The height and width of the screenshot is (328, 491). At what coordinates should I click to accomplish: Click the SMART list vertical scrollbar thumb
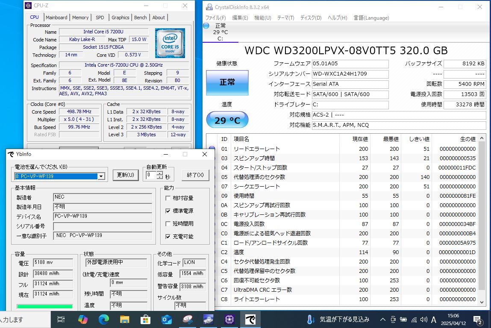482,216
